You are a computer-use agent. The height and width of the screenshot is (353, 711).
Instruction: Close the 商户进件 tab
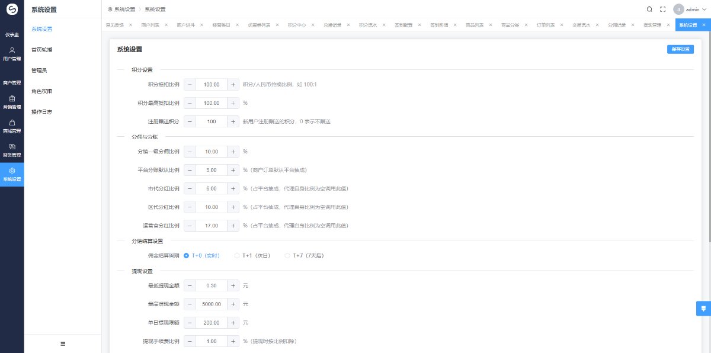click(201, 25)
